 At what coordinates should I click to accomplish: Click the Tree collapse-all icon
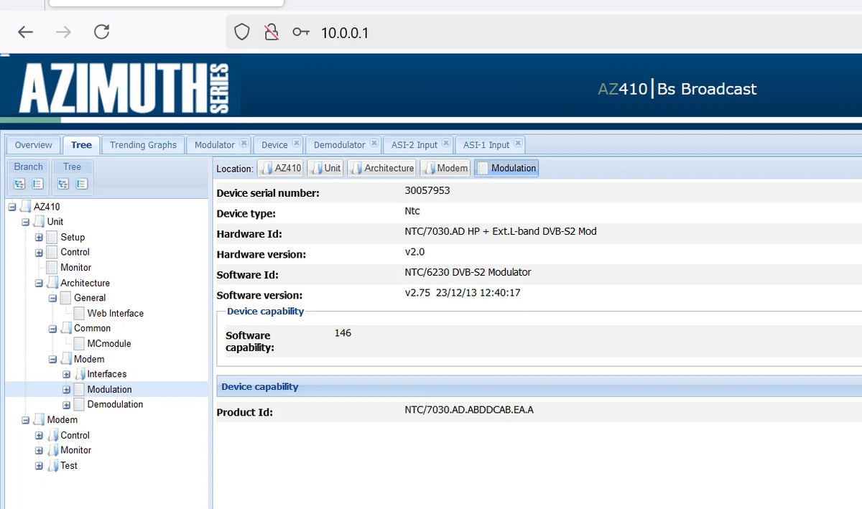82,184
